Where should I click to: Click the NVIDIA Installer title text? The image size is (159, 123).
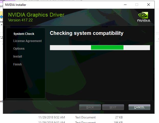pos(16,5)
